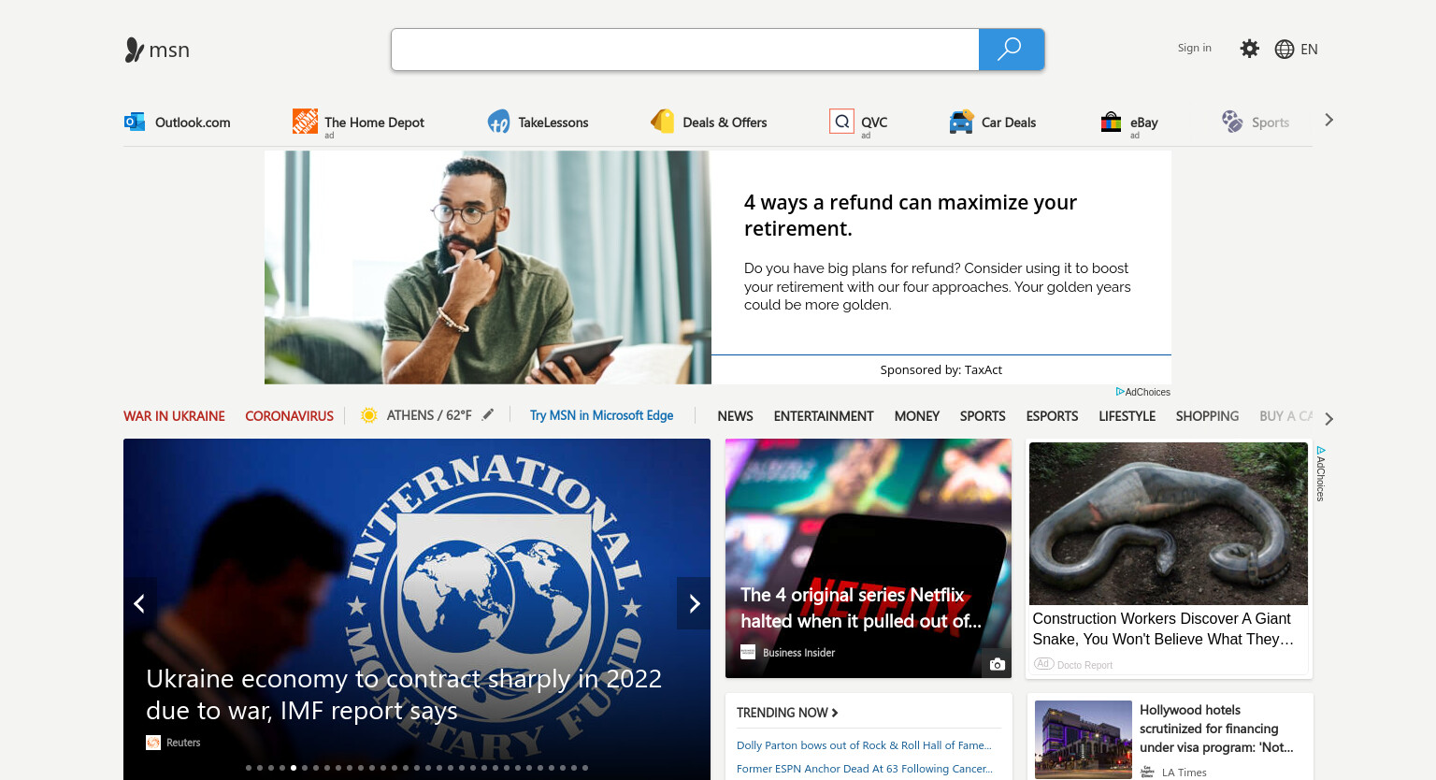Image resolution: width=1436 pixels, height=780 pixels.
Task: Click '4 ways a refund' ad headline
Action: (911, 215)
